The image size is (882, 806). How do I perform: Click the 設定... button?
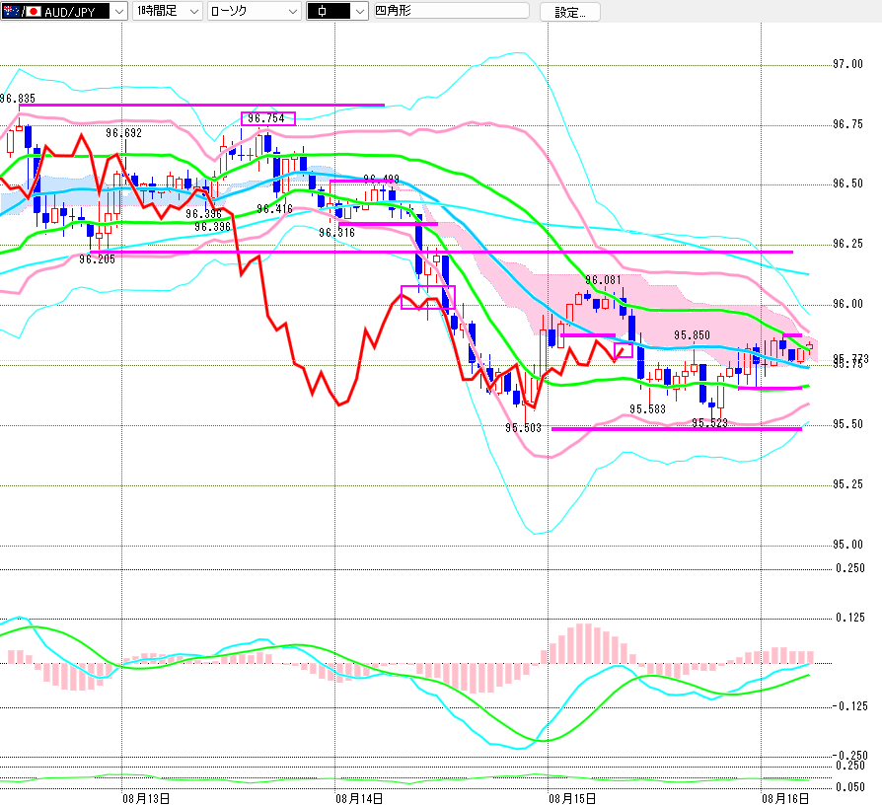pyautogui.click(x=570, y=13)
